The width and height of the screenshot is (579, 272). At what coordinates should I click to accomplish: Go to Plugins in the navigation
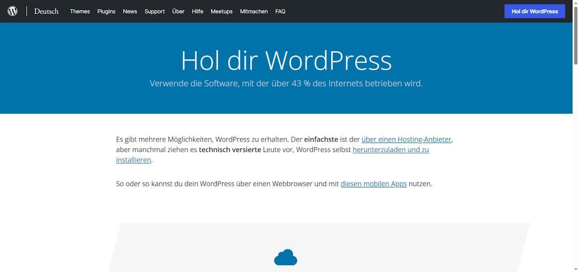[106, 11]
